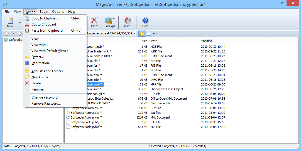Sort by the Modified column header

(x=216, y=41)
